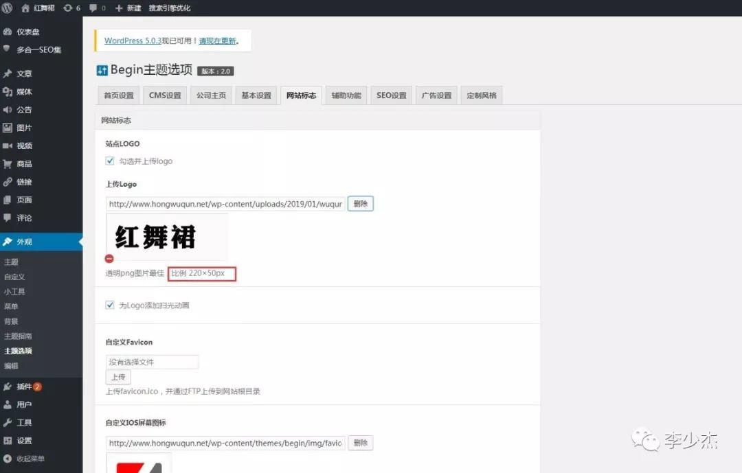Image resolution: width=742 pixels, height=473 pixels.
Task: Switch to the 辅助功能 tab
Action: coord(346,95)
